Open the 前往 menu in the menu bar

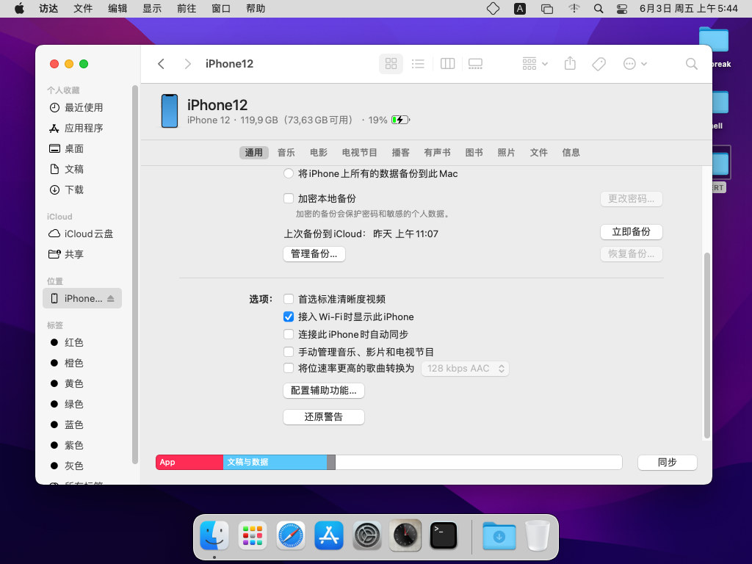[x=187, y=9]
